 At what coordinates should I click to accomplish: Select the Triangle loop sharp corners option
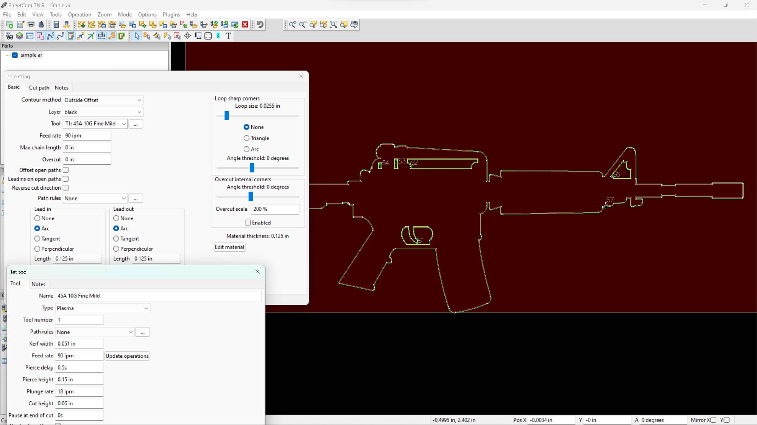click(x=246, y=138)
